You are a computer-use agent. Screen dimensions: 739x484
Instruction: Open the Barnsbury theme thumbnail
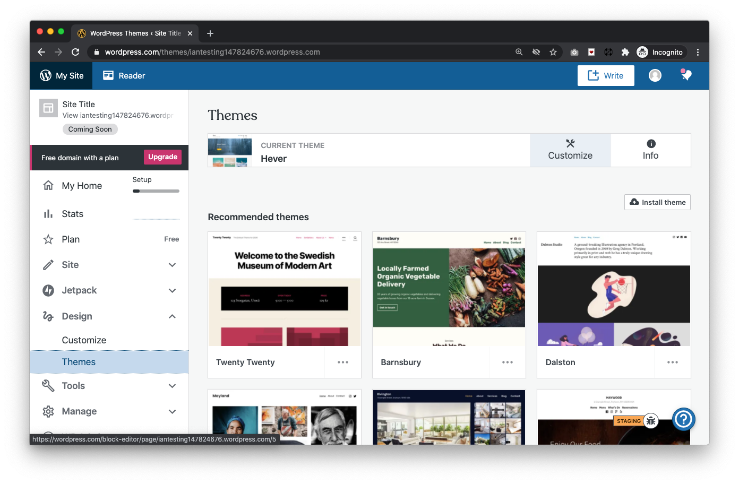coord(449,289)
